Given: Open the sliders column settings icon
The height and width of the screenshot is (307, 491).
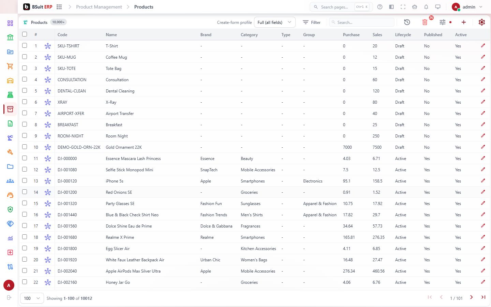Looking at the screenshot, I should pyautogui.click(x=443, y=22).
